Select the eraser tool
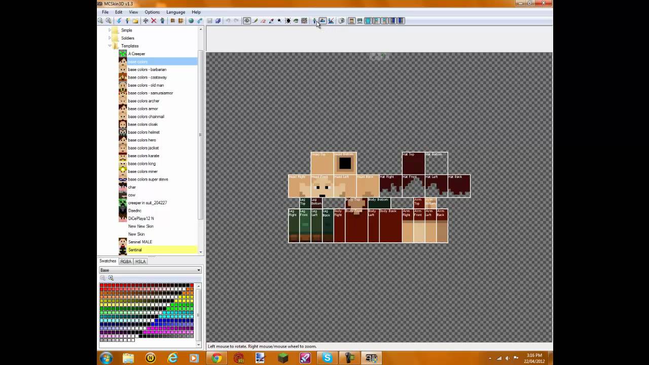 [263, 21]
